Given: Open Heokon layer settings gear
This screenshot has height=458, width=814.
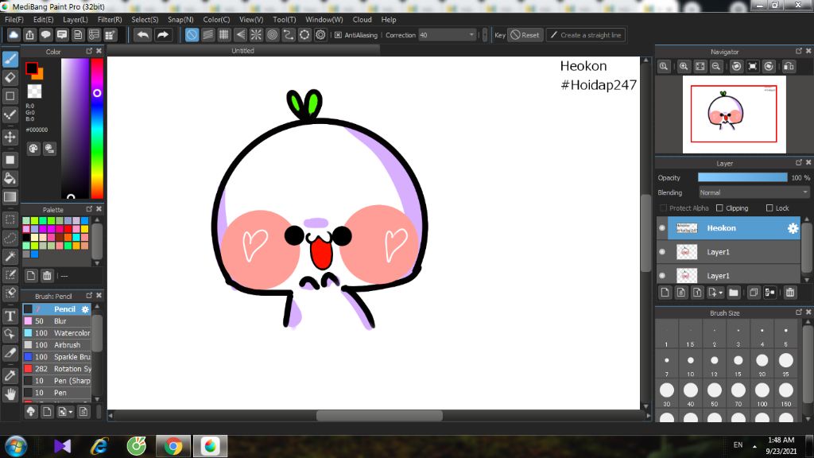Looking at the screenshot, I should point(793,228).
